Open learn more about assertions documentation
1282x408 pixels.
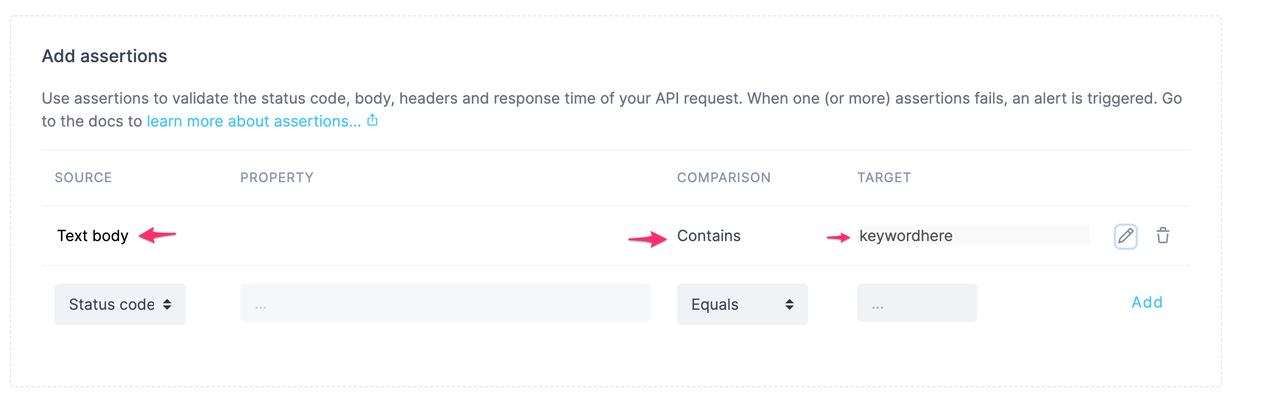pyautogui.click(x=253, y=121)
